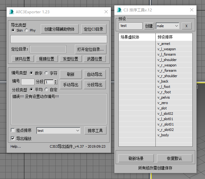The width and height of the screenshot is (205, 179).
Task: Click 打开定位目录... button
Action: (91, 49)
